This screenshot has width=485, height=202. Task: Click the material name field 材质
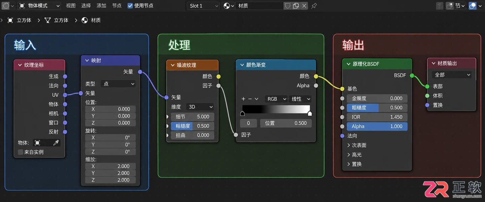pos(260,6)
